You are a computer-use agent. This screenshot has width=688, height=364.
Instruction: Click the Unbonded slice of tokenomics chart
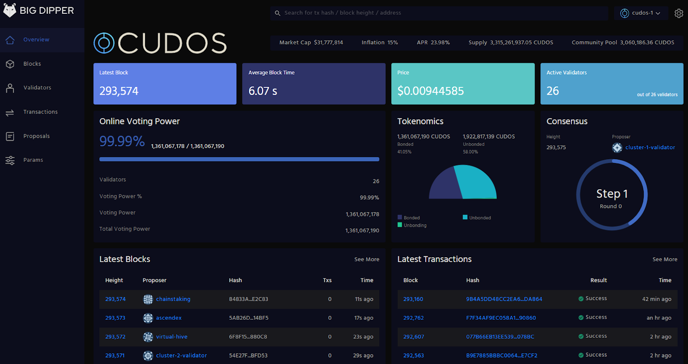click(477, 183)
